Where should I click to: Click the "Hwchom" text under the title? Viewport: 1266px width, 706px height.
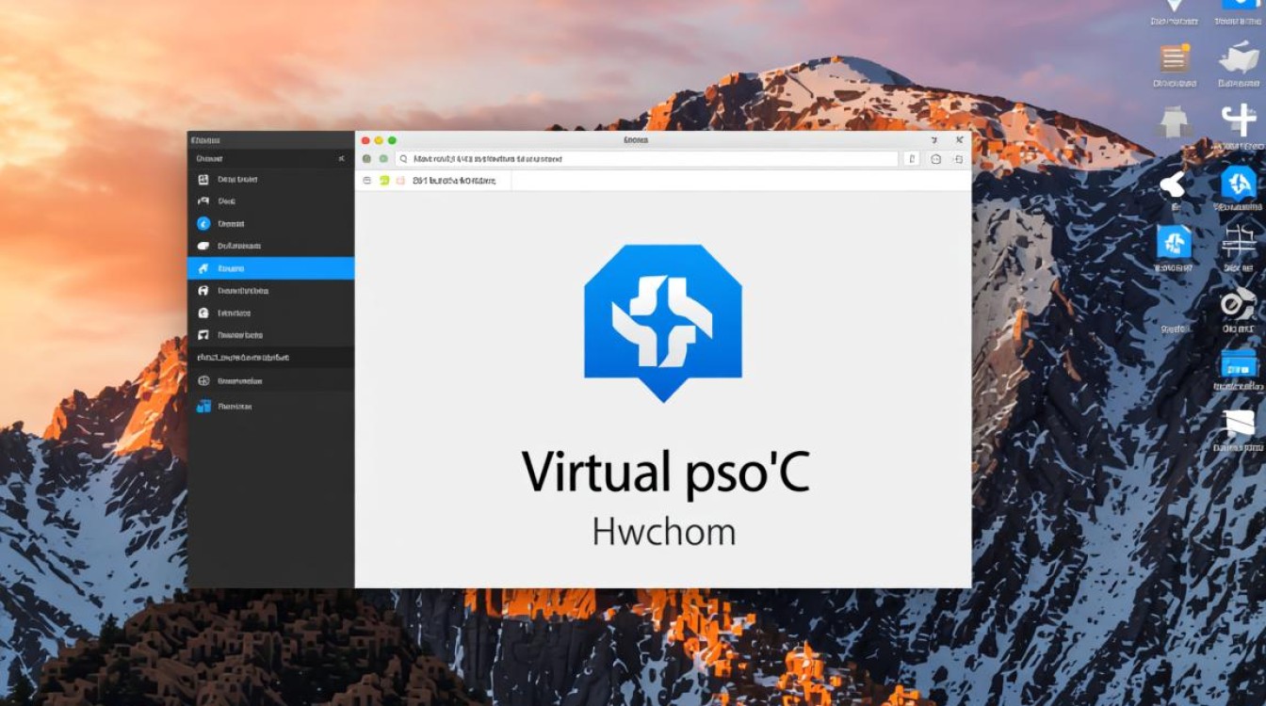click(x=663, y=532)
